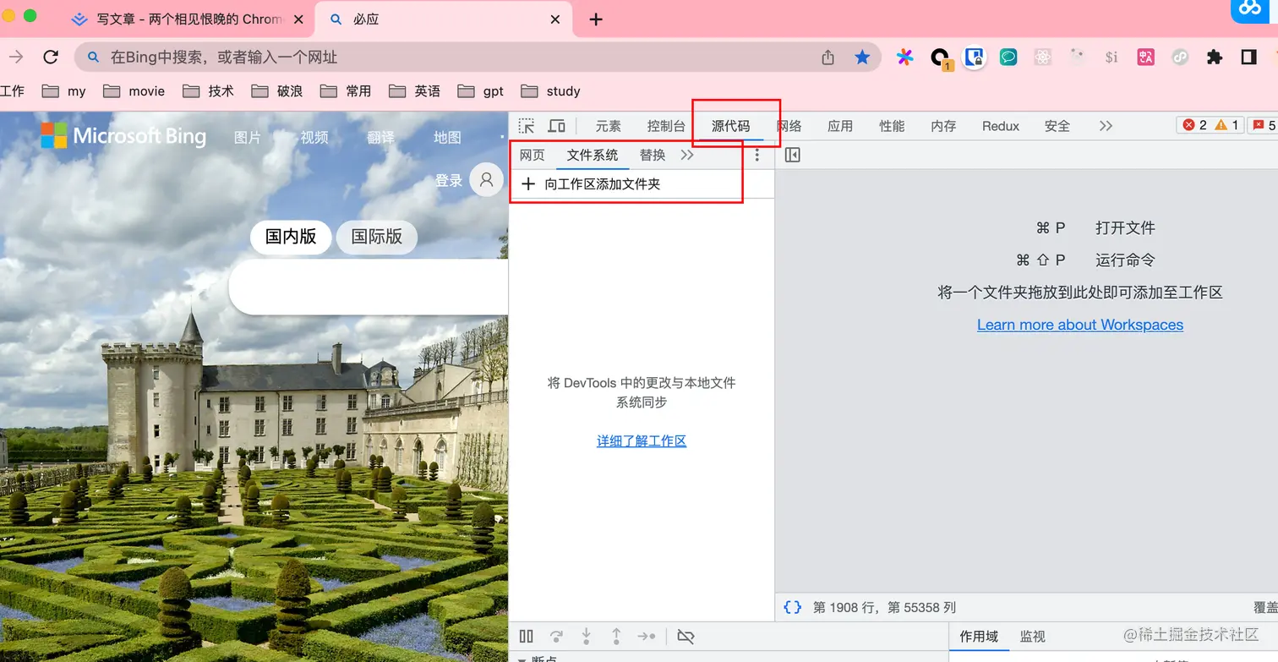Select the inspect element picker icon
This screenshot has height=662, width=1278.
pyautogui.click(x=527, y=126)
